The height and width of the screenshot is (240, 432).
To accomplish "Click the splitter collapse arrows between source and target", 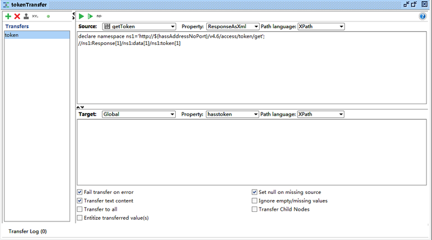I will click(x=80, y=107).
